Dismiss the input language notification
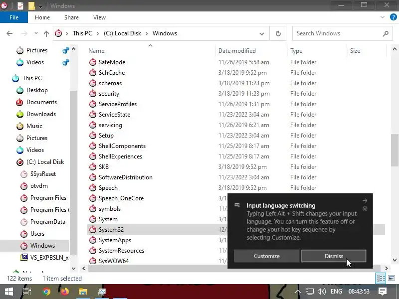399x299 pixels. pos(334,256)
